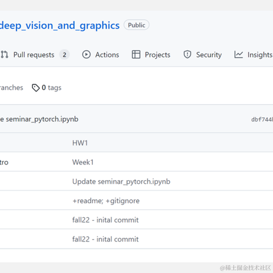Click the Security shield icon
The image size is (273, 273).
tap(187, 55)
